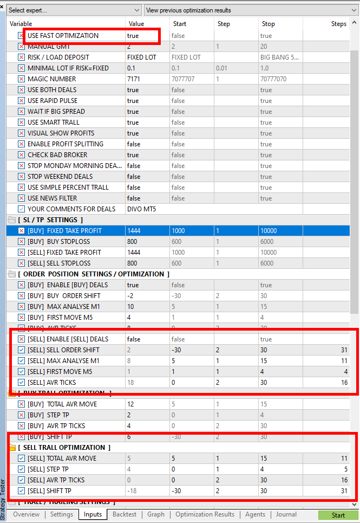Click true value of USE BOTH DEALS

148,90
